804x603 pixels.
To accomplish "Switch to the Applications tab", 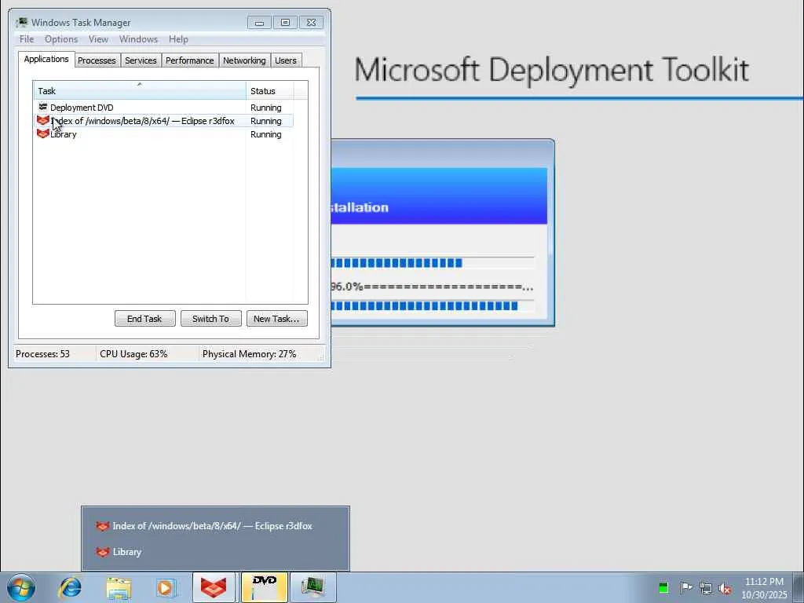I will tap(46, 59).
